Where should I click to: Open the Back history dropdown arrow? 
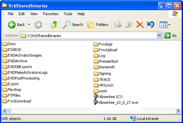click(x=29, y=25)
